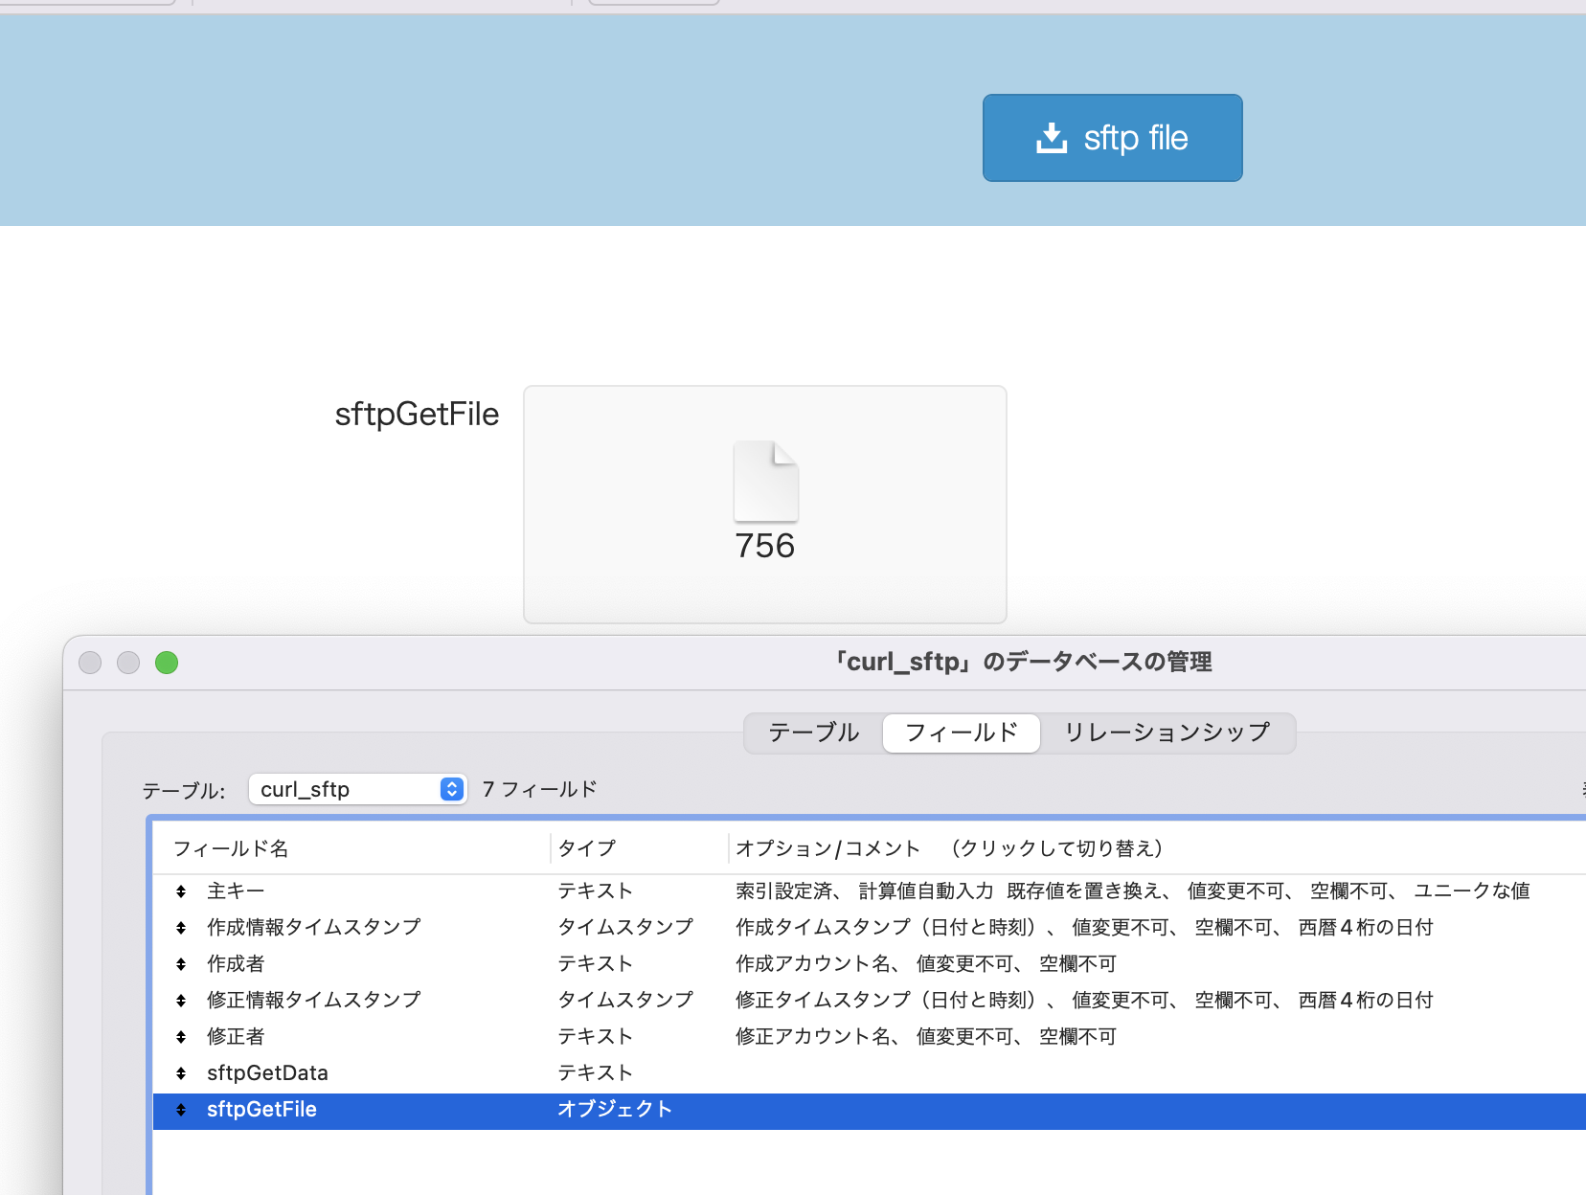Click the reorder arrows beside 主キー field
The width and height of the screenshot is (1586, 1195).
tap(181, 891)
